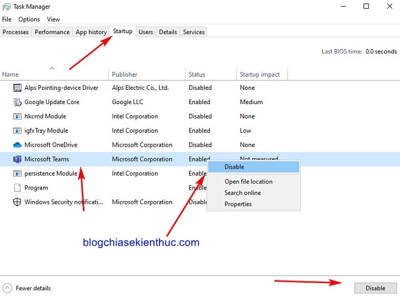This screenshot has width=400, height=298.
Task: Click the Windows Security shield icon
Action: click(x=17, y=202)
